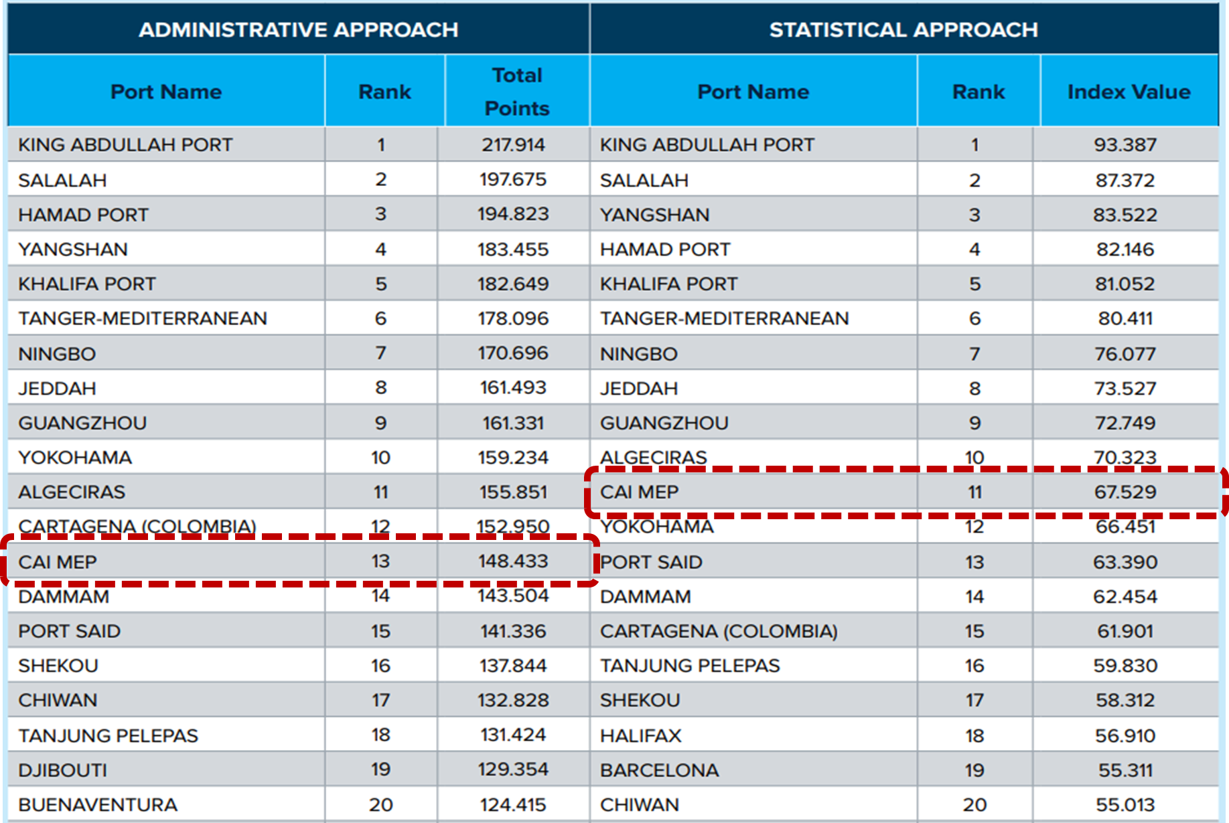
Task: Click the STATISTICAL APPROACH header
Action: pyautogui.click(x=903, y=29)
